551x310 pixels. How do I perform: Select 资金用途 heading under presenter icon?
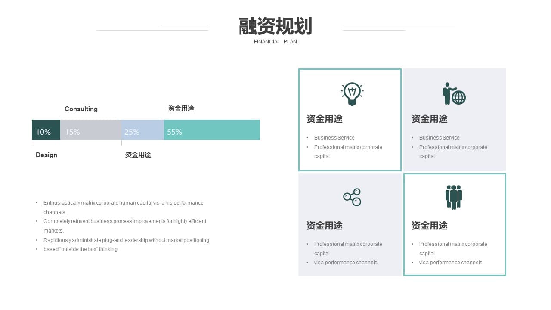coord(430,119)
